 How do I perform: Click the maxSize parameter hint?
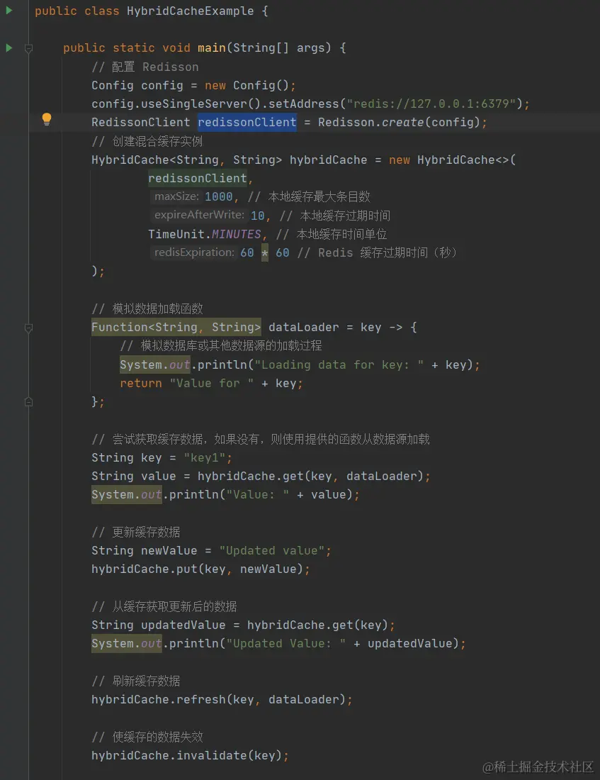click(176, 196)
